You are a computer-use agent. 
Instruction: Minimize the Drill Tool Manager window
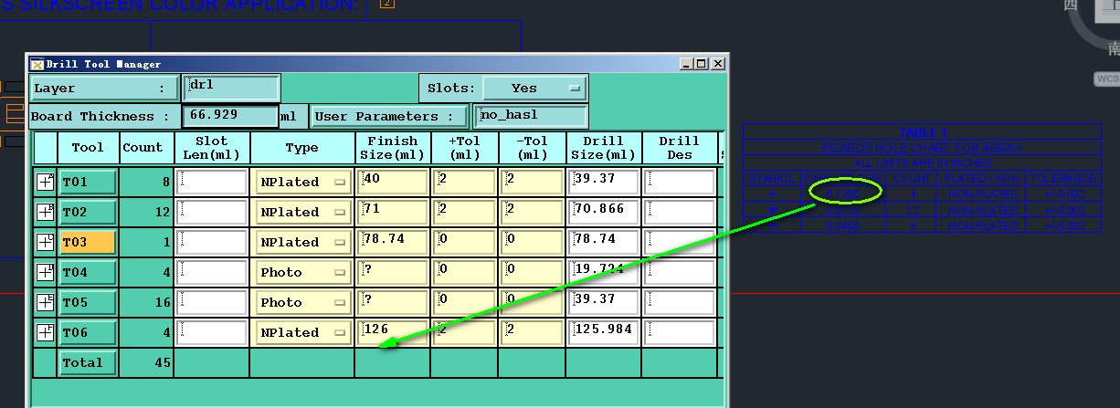(x=686, y=64)
